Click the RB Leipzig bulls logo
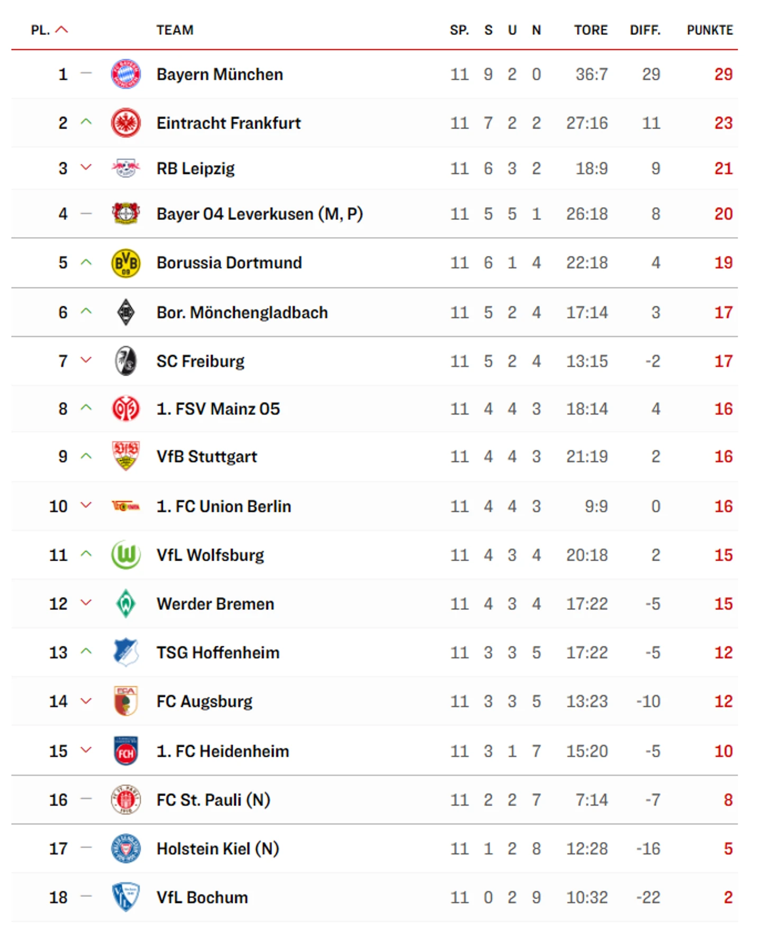Image resolution: width=772 pixels, height=933 pixels. tap(126, 168)
